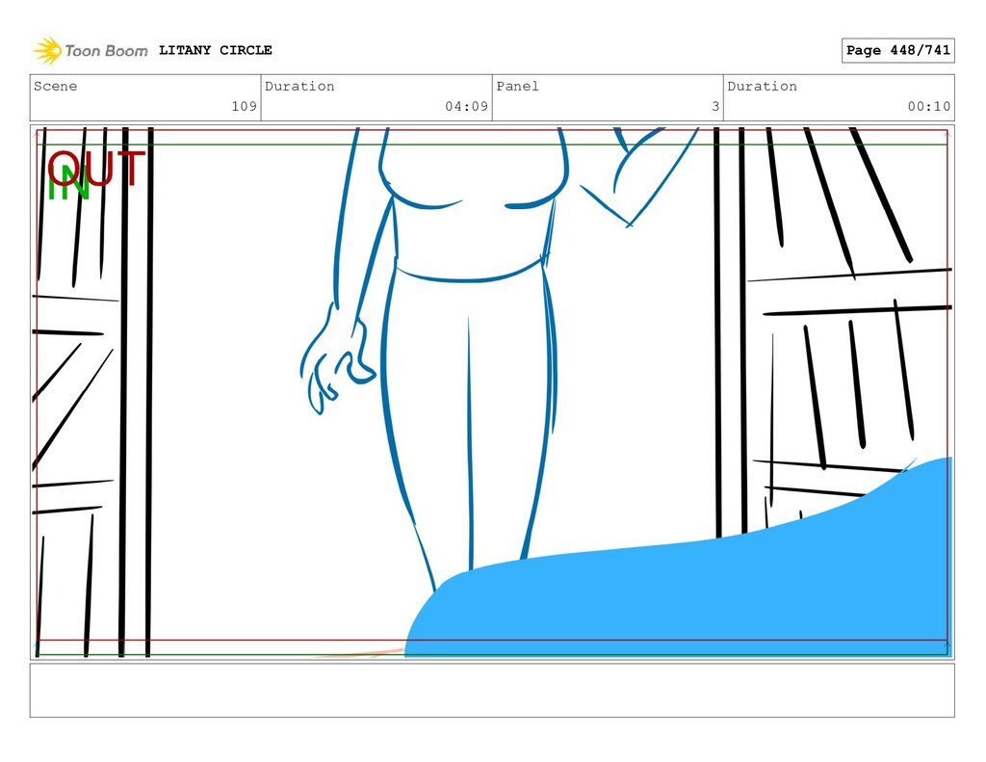Click the Page 448/741 box
The height and width of the screenshot is (762, 986).
pyautogui.click(x=897, y=50)
